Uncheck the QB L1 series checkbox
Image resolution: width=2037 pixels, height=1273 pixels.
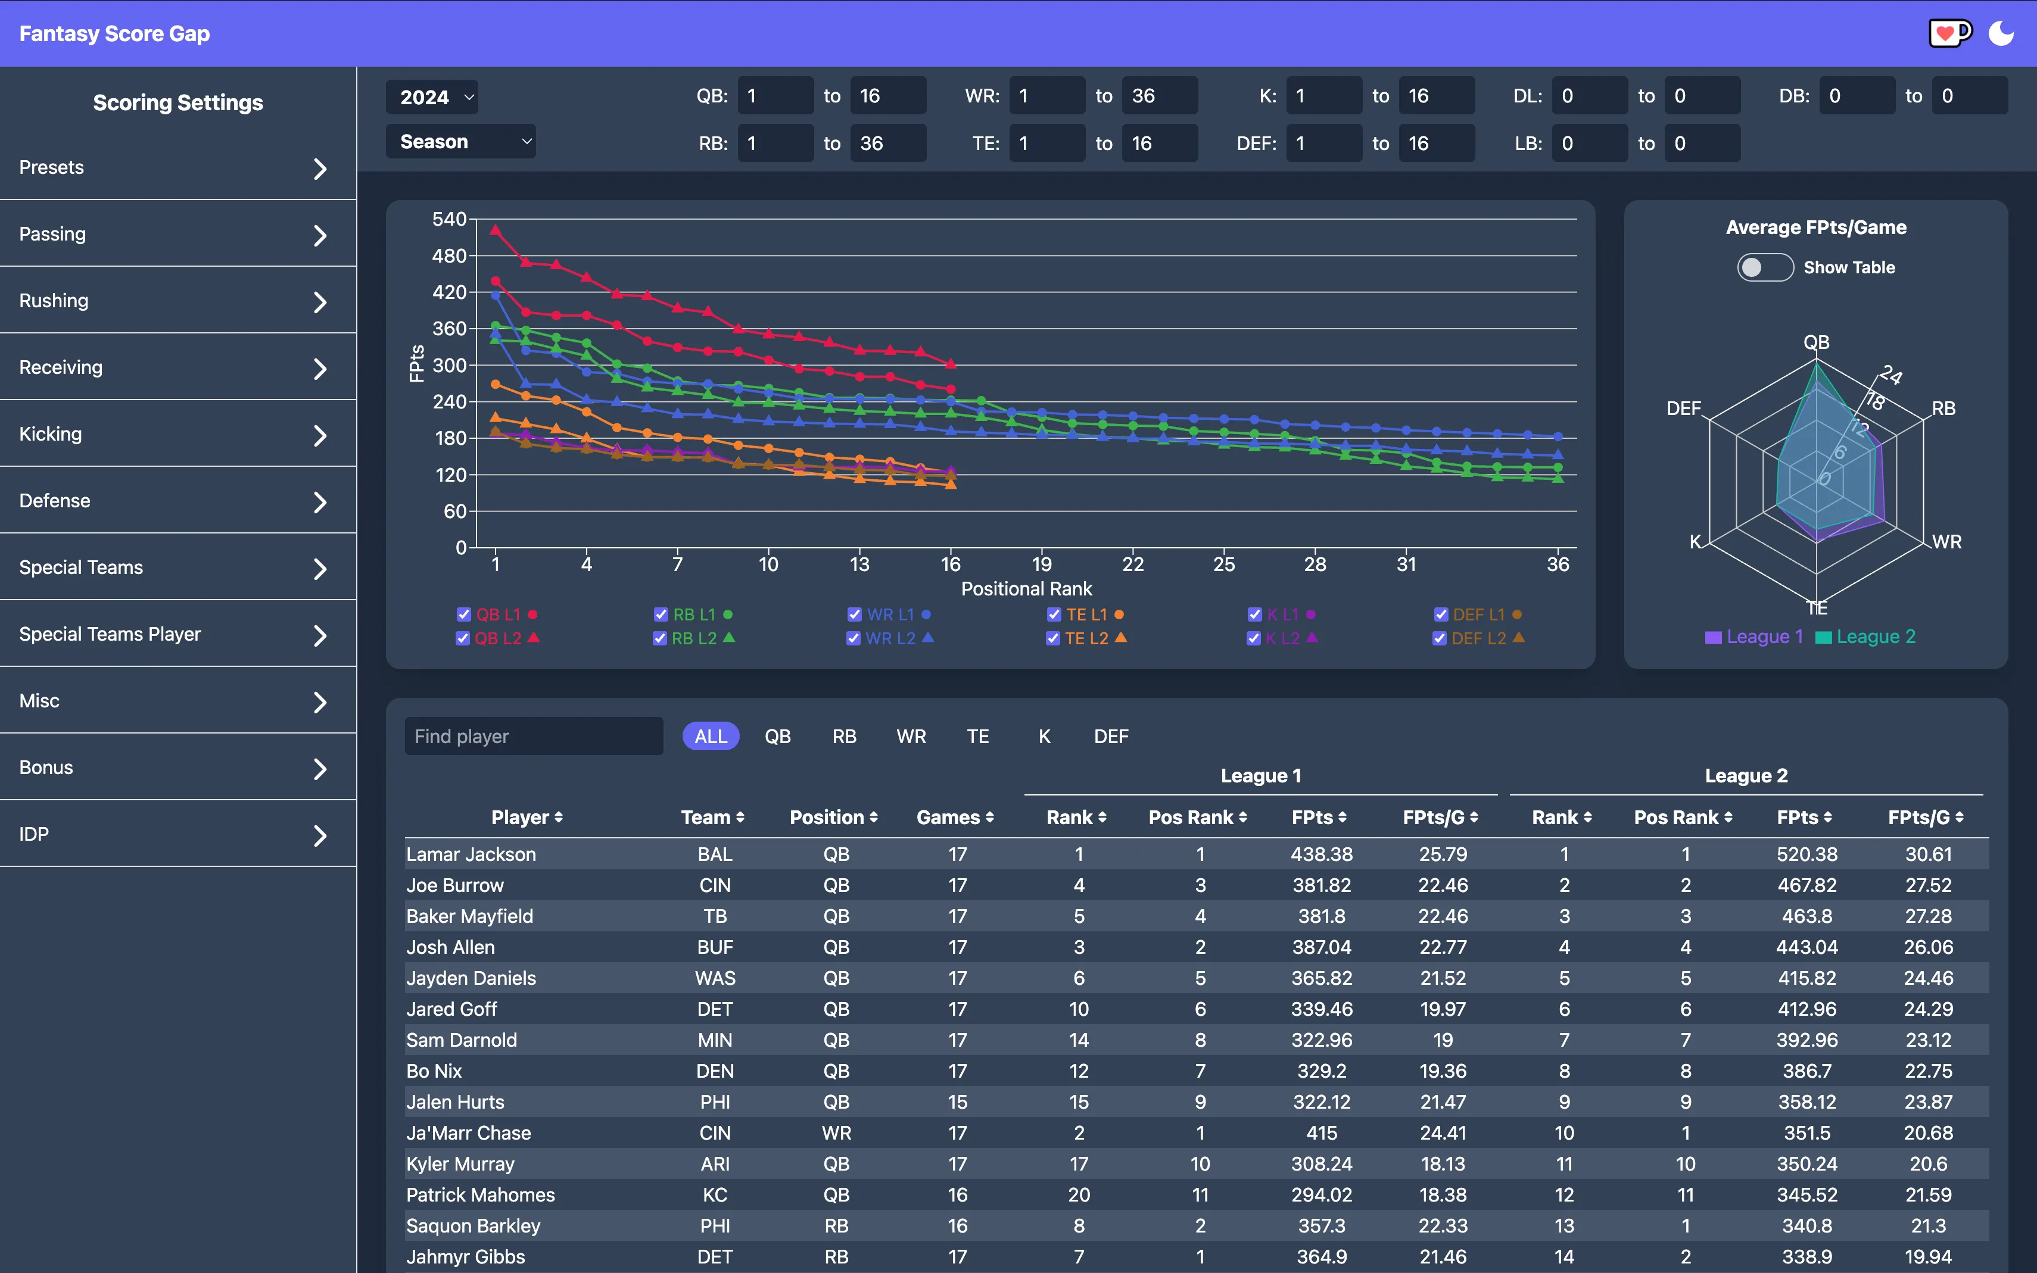point(463,614)
